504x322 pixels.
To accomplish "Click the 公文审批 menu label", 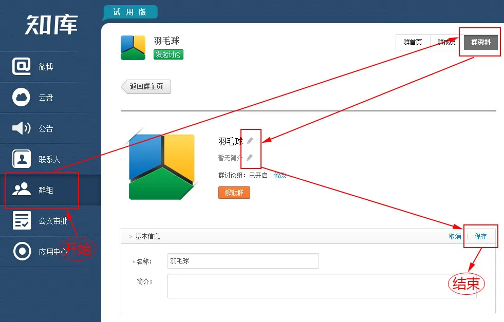I will click(53, 221).
